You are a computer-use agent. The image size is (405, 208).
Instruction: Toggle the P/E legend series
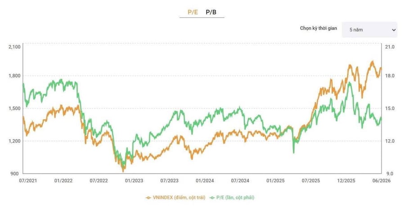[x=232, y=198]
